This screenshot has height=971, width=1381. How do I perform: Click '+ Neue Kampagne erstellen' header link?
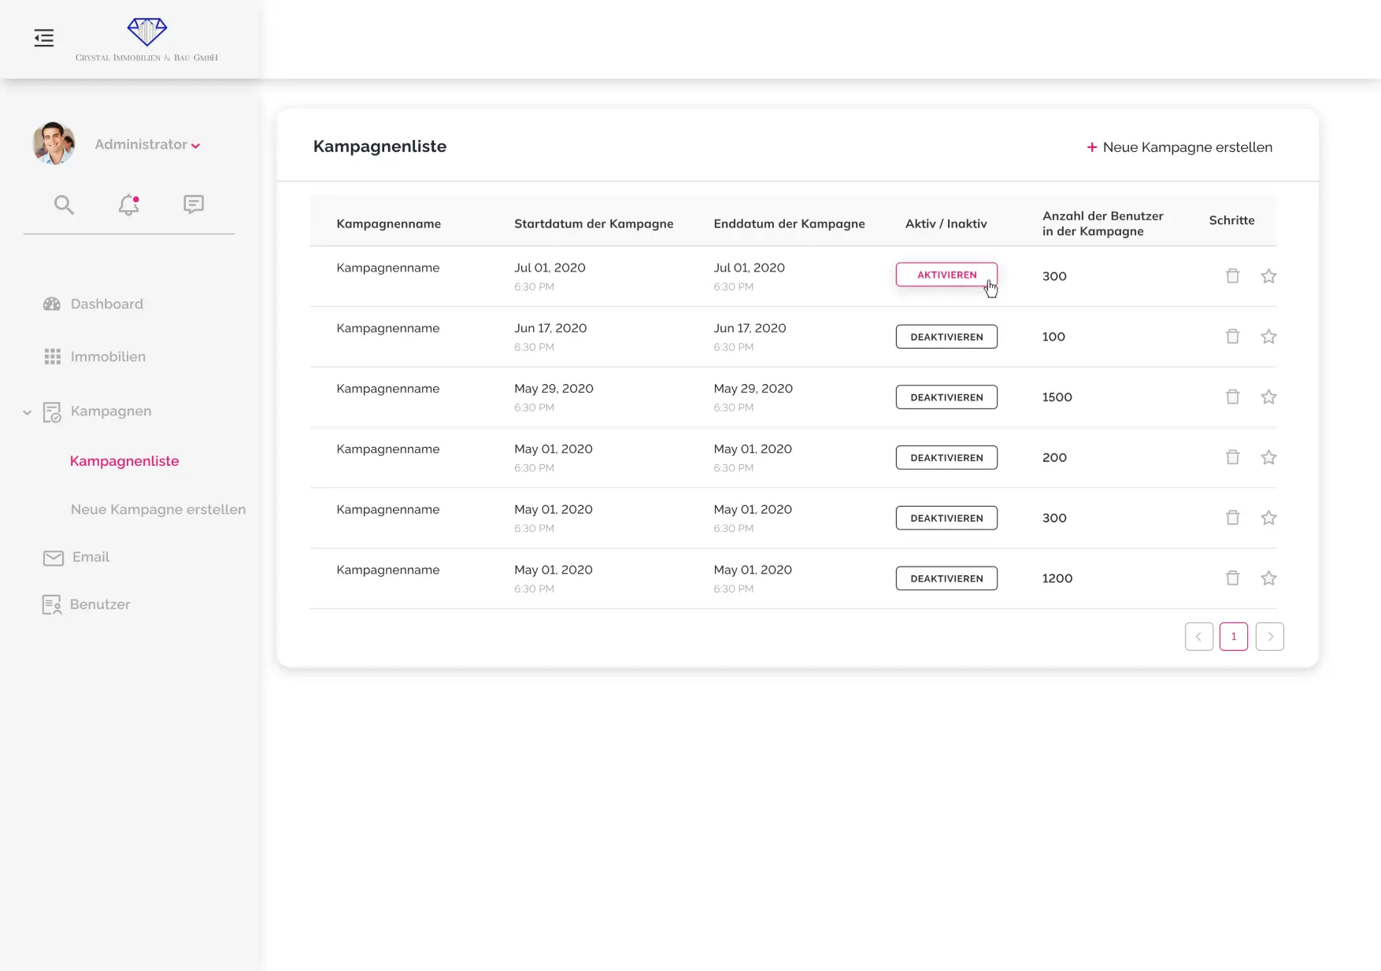coord(1179,147)
